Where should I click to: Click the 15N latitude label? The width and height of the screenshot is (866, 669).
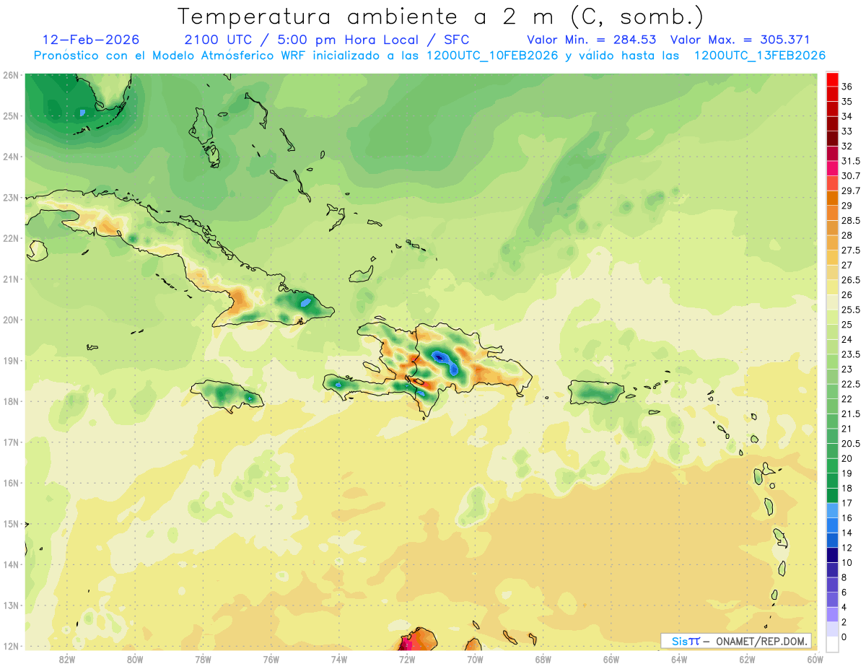coord(11,523)
